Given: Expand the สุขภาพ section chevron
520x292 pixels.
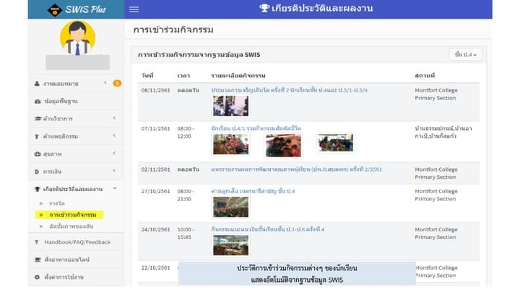Looking at the screenshot, I should pyautogui.click(x=114, y=154).
